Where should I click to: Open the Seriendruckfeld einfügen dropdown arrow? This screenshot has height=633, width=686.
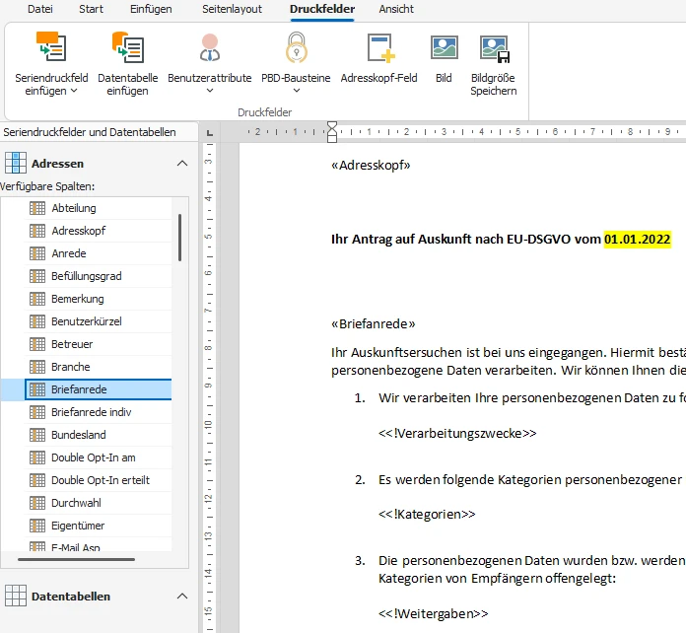pyautogui.click(x=74, y=91)
